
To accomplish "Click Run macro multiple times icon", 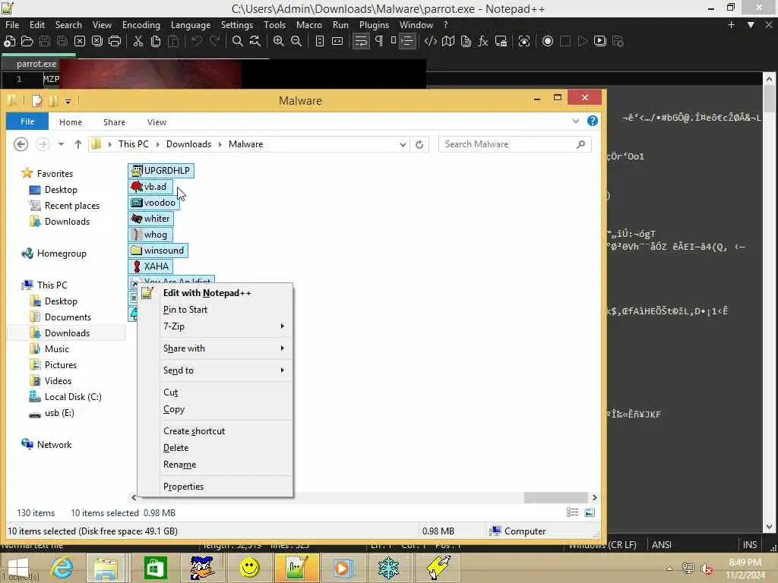I will pos(600,42).
